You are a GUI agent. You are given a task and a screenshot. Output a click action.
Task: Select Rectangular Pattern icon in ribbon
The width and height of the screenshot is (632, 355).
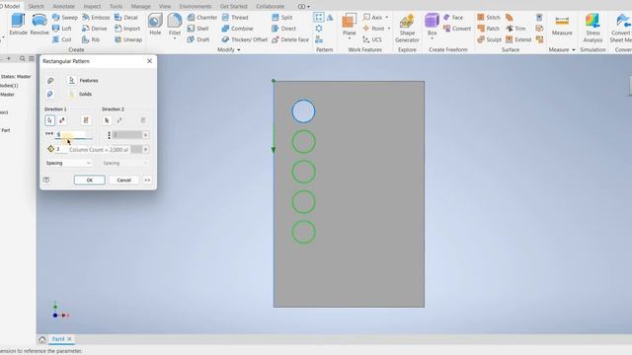click(x=319, y=18)
